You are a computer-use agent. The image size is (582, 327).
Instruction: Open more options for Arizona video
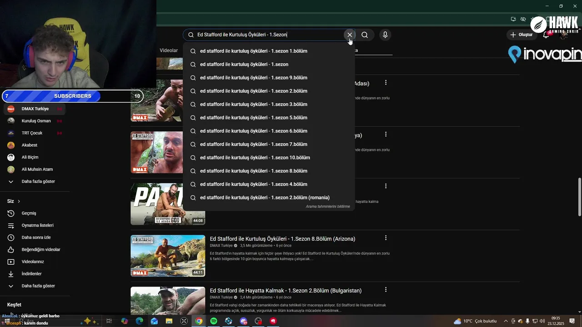pyautogui.click(x=386, y=238)
